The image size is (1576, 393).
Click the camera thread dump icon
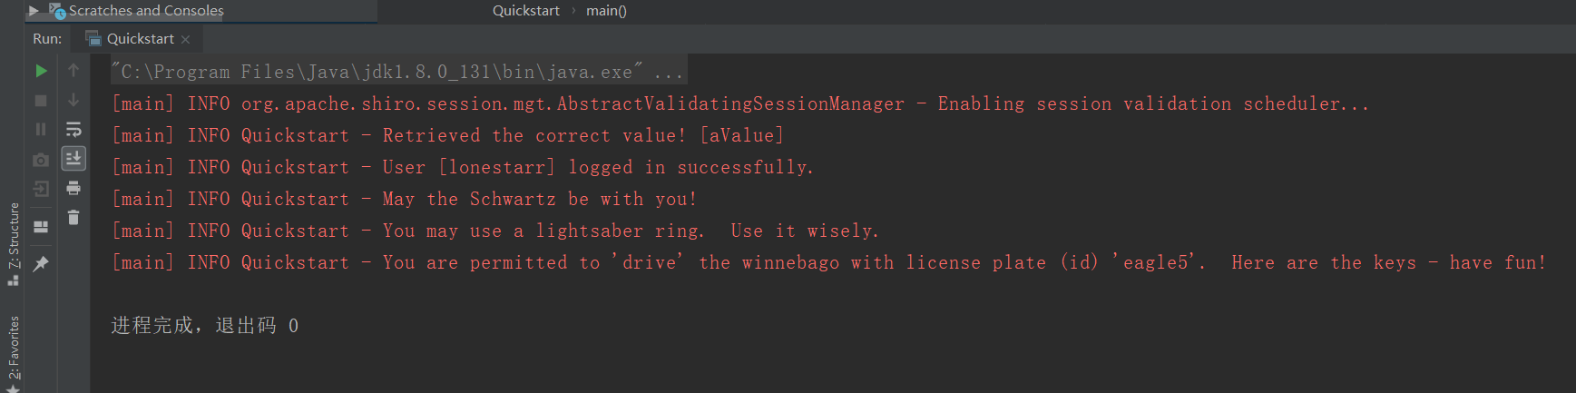41,160
